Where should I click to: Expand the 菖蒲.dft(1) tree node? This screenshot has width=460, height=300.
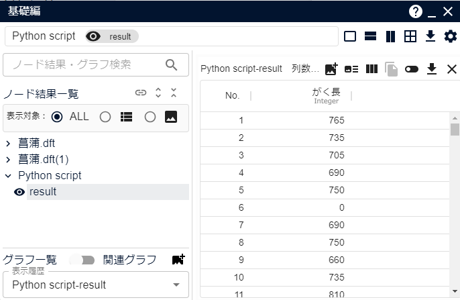[x=8, y=160]
